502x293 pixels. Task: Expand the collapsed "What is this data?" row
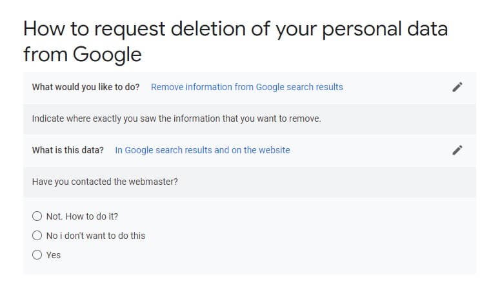(250, 150)
